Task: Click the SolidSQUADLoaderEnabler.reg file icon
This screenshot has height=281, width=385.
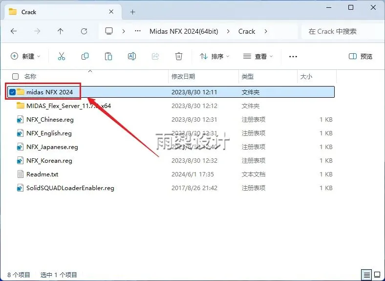Action: click(x=20, y=188)
